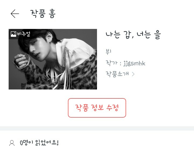Click the 작가 label text
Viewport: 194px width, 146px height.
click(x=111, y=63)
